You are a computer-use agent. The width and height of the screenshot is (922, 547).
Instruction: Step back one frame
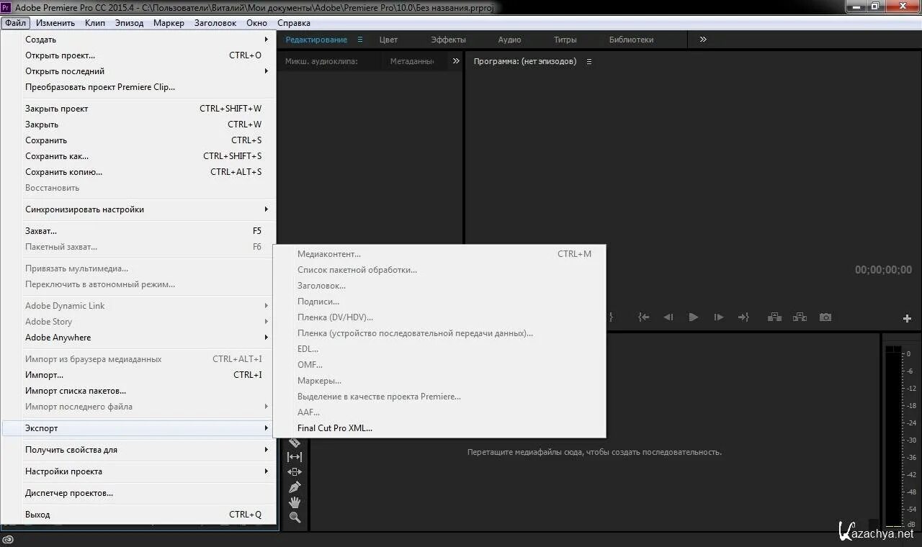pyautogui.click(x=668, y=317)
